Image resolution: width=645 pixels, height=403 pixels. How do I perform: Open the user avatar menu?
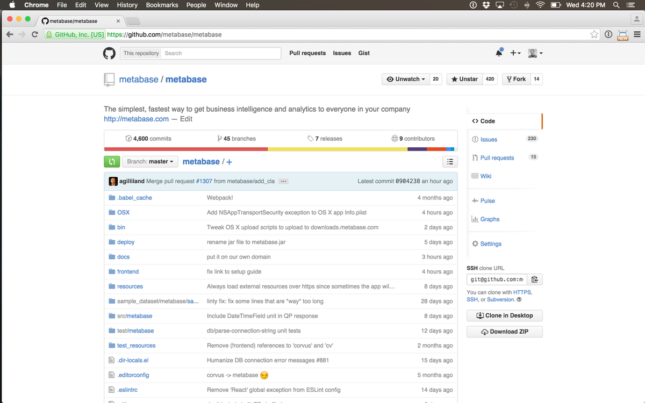(535, 53)
